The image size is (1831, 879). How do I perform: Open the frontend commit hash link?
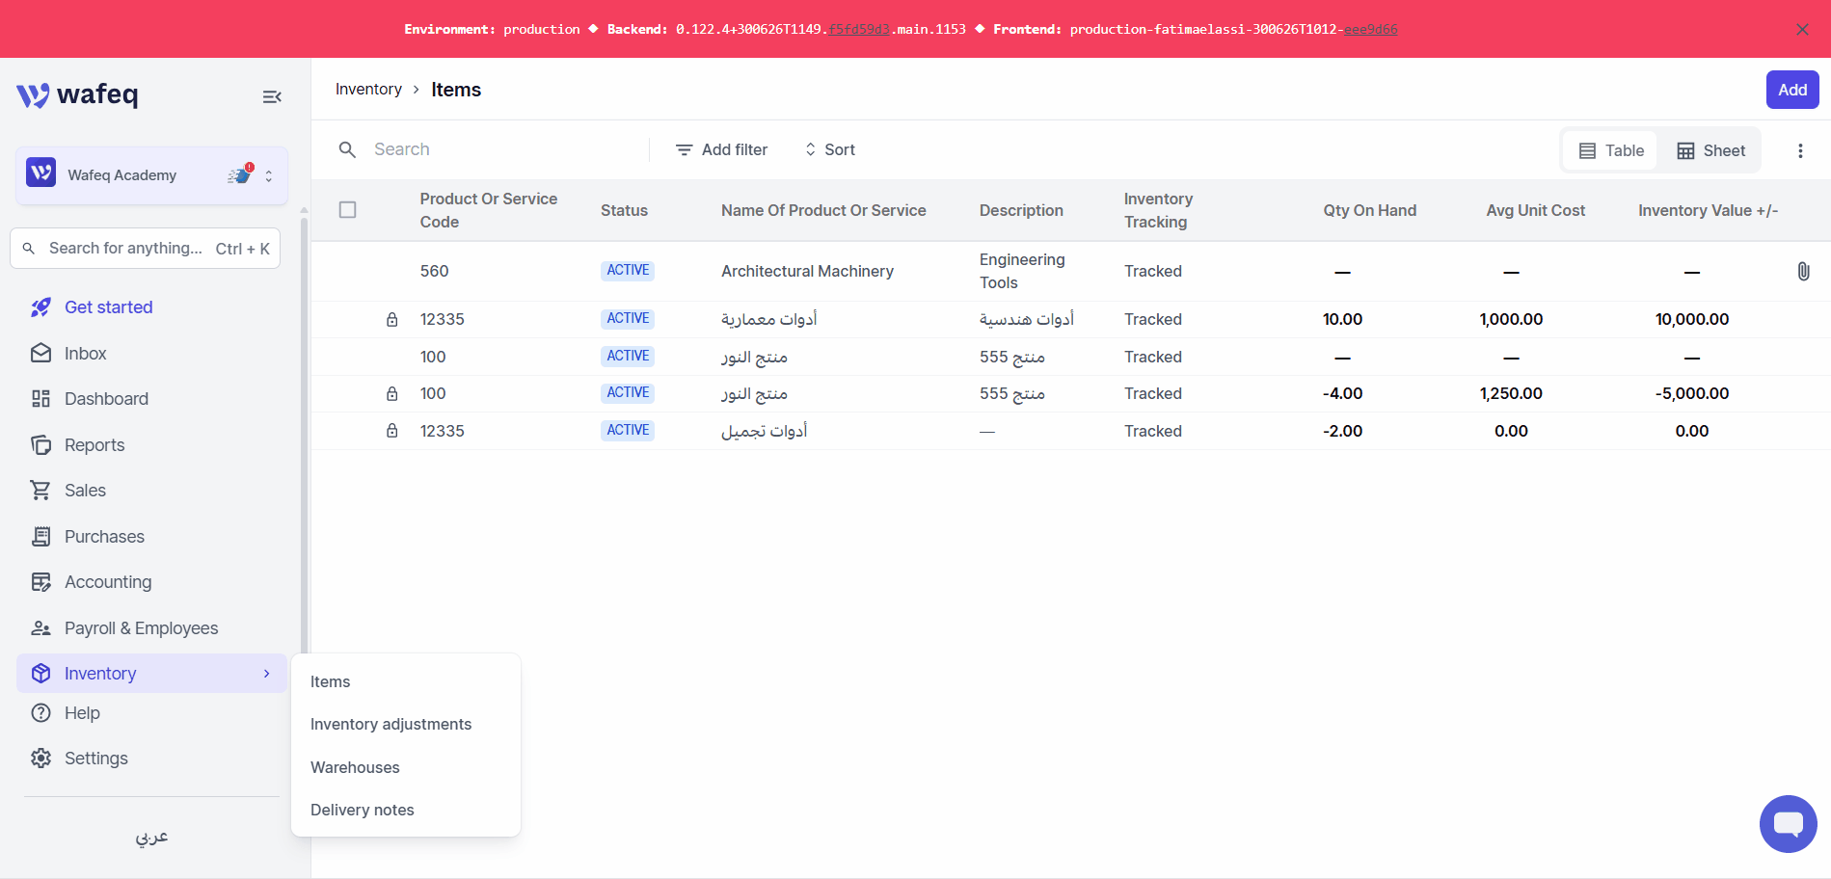(x=1371, y=30)
